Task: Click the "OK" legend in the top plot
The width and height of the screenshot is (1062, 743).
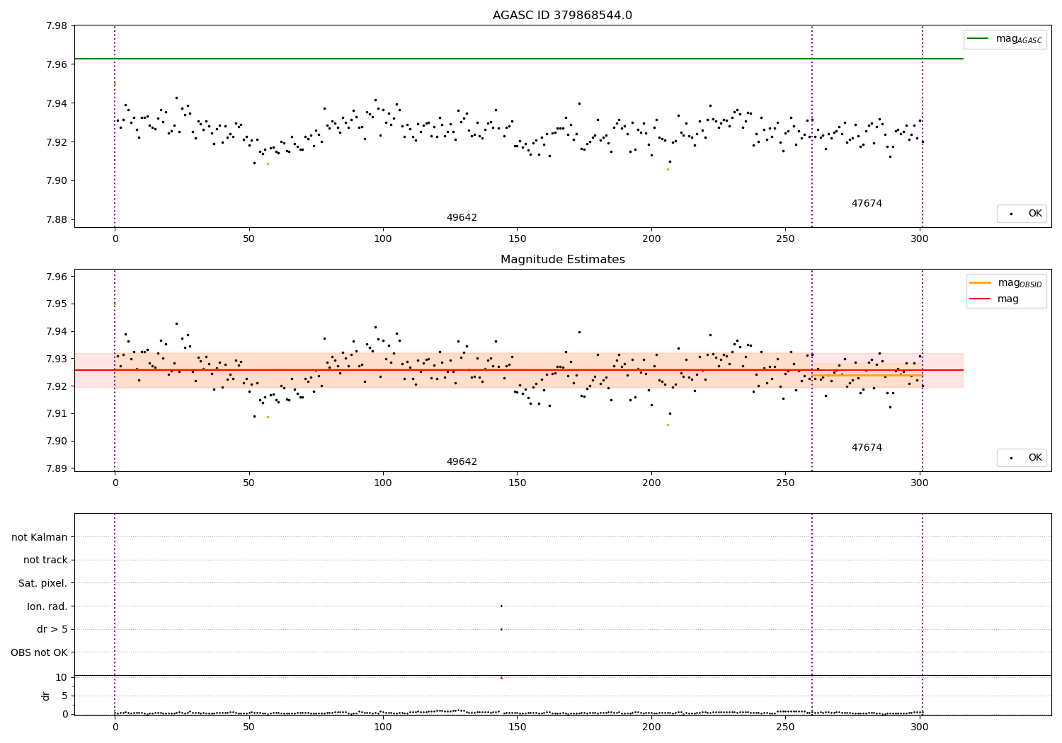Action: (x=1022, y=213)
